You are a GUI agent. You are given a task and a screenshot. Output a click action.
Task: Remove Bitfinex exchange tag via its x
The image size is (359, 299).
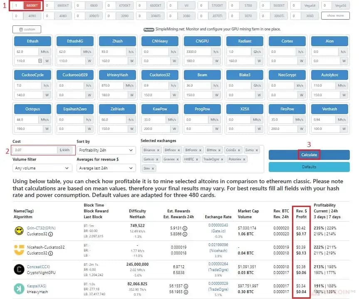coord(179,150)
